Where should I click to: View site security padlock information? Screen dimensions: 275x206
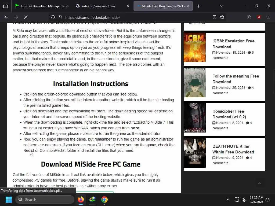(x=60, y=17)
